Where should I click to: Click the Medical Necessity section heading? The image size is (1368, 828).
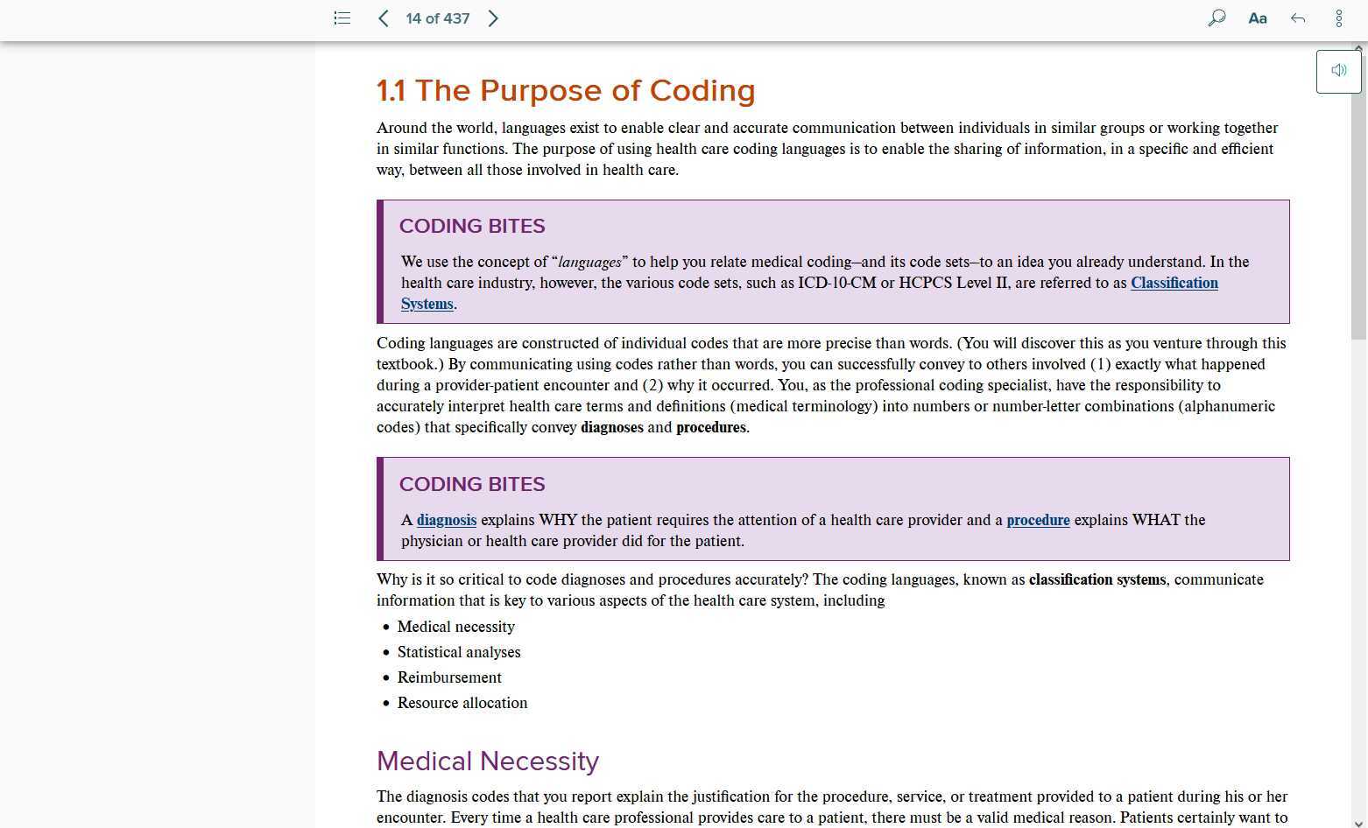coord(487,761)
